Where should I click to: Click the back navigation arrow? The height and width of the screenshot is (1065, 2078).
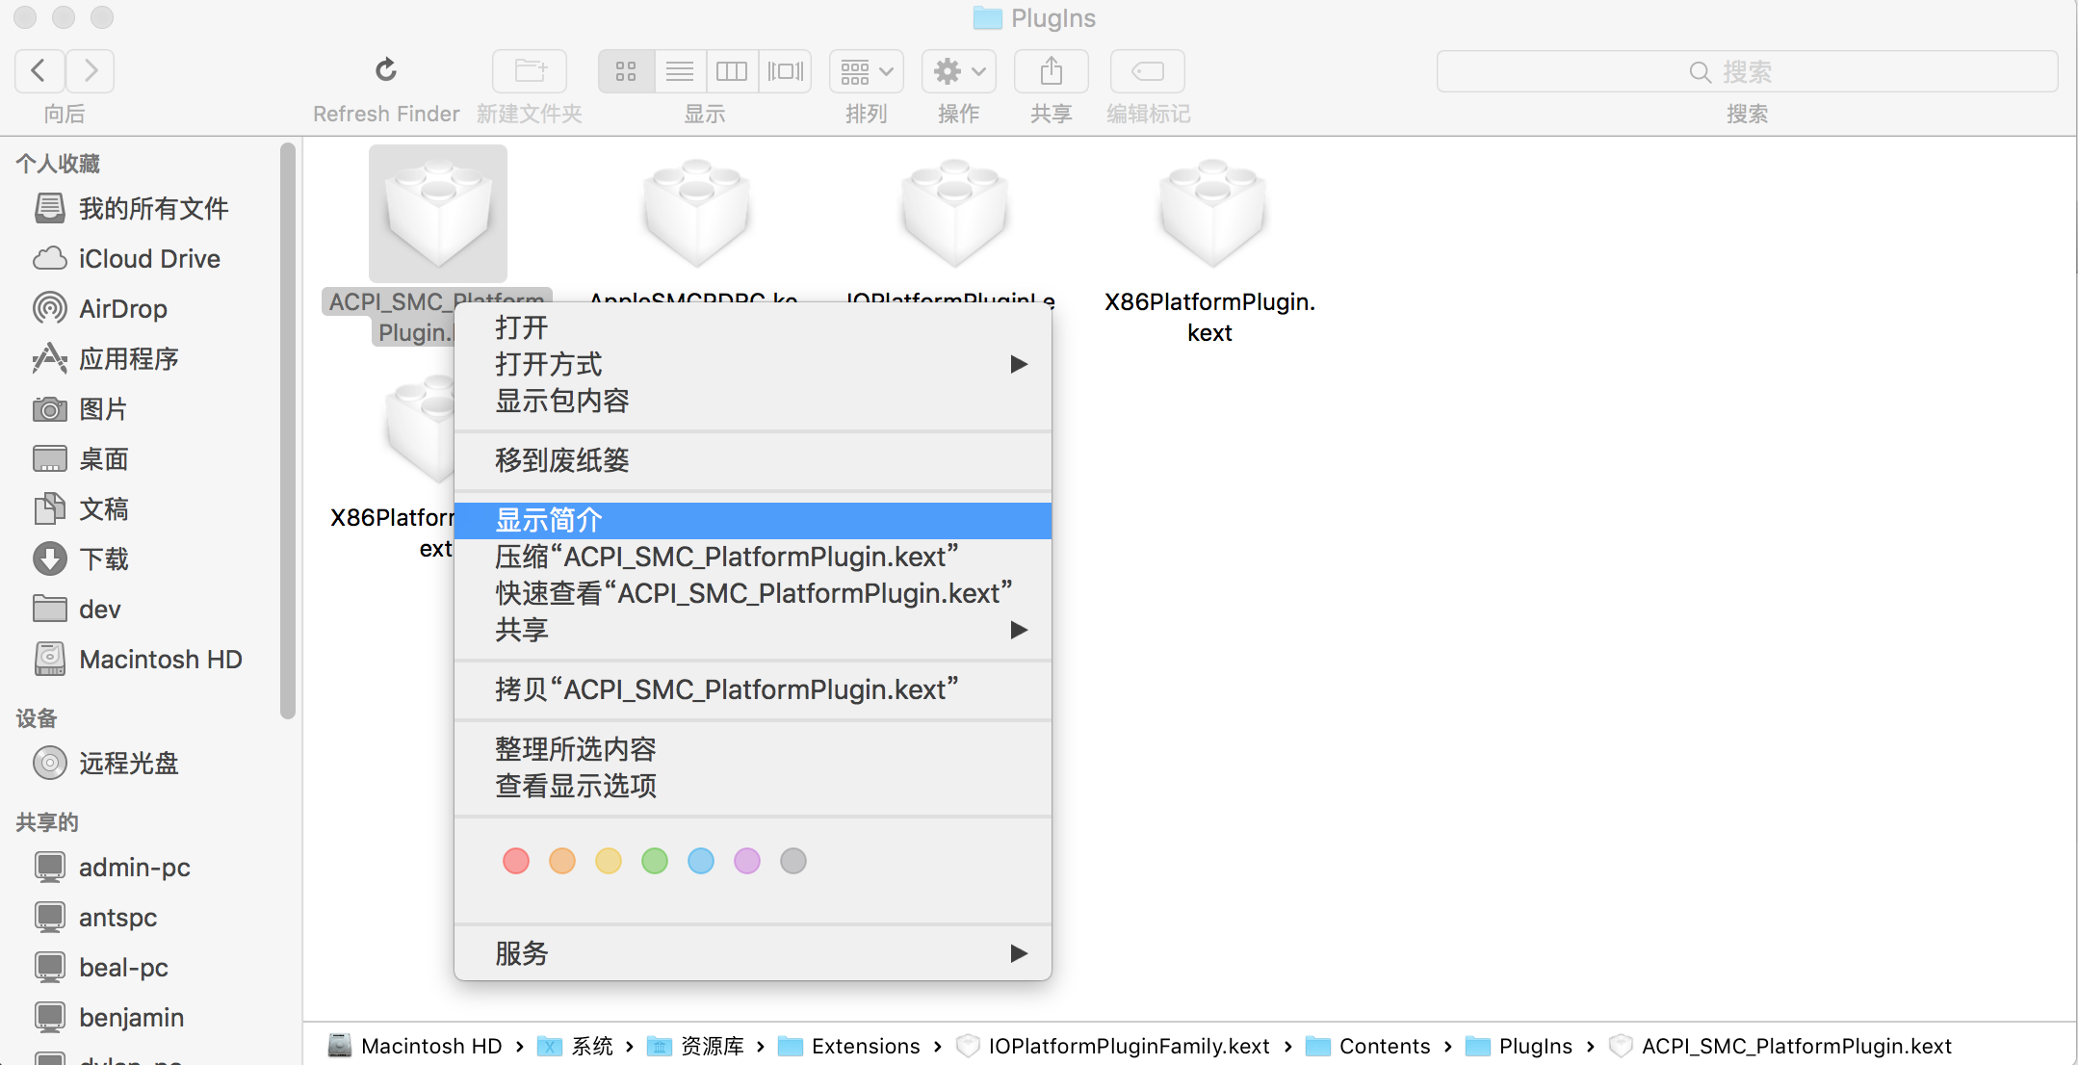click(39, 70)
